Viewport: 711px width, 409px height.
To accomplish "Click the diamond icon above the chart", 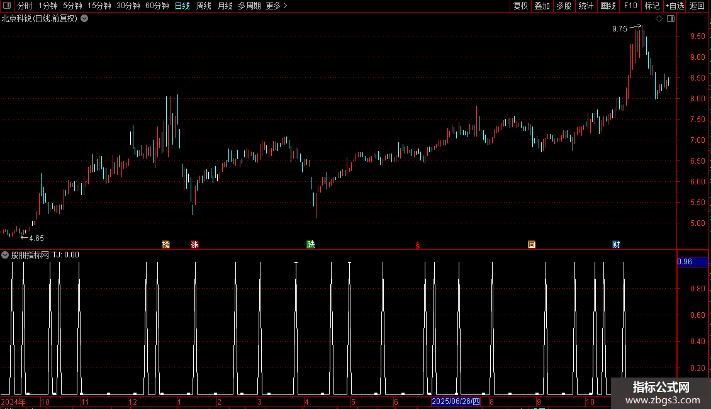I will (x=659, y=19).
